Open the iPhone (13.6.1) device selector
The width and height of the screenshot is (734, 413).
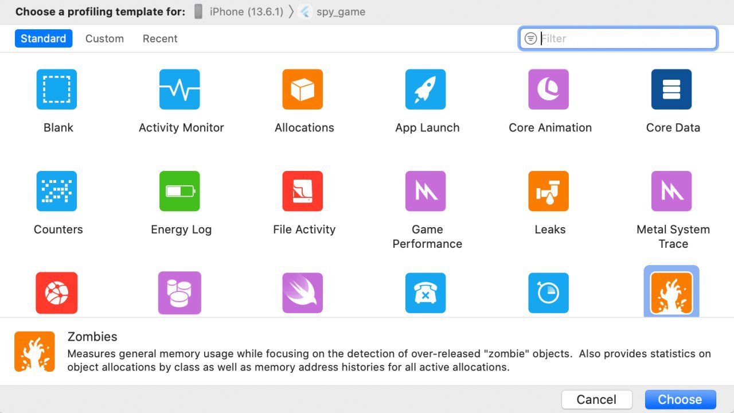(239, 11)
